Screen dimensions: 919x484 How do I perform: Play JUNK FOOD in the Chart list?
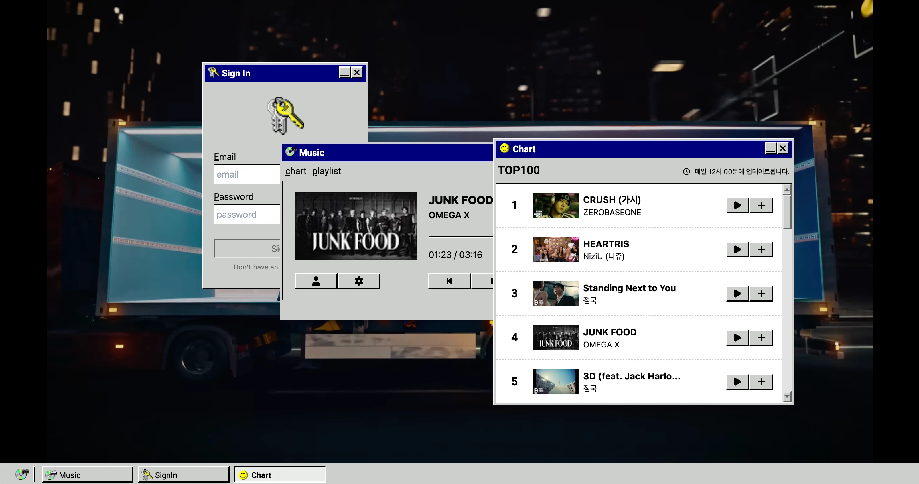[x=737, y=337]
